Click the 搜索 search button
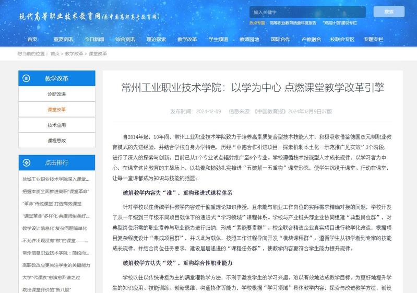This screenshot has width=417, height=293. 389,12
